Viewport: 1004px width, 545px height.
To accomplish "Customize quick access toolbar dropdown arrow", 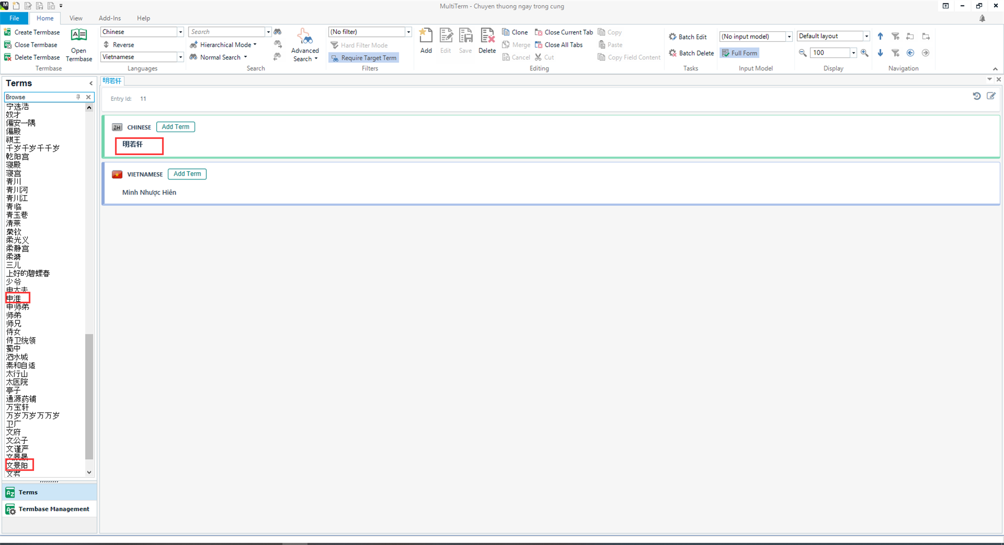I will coord(61,6).
